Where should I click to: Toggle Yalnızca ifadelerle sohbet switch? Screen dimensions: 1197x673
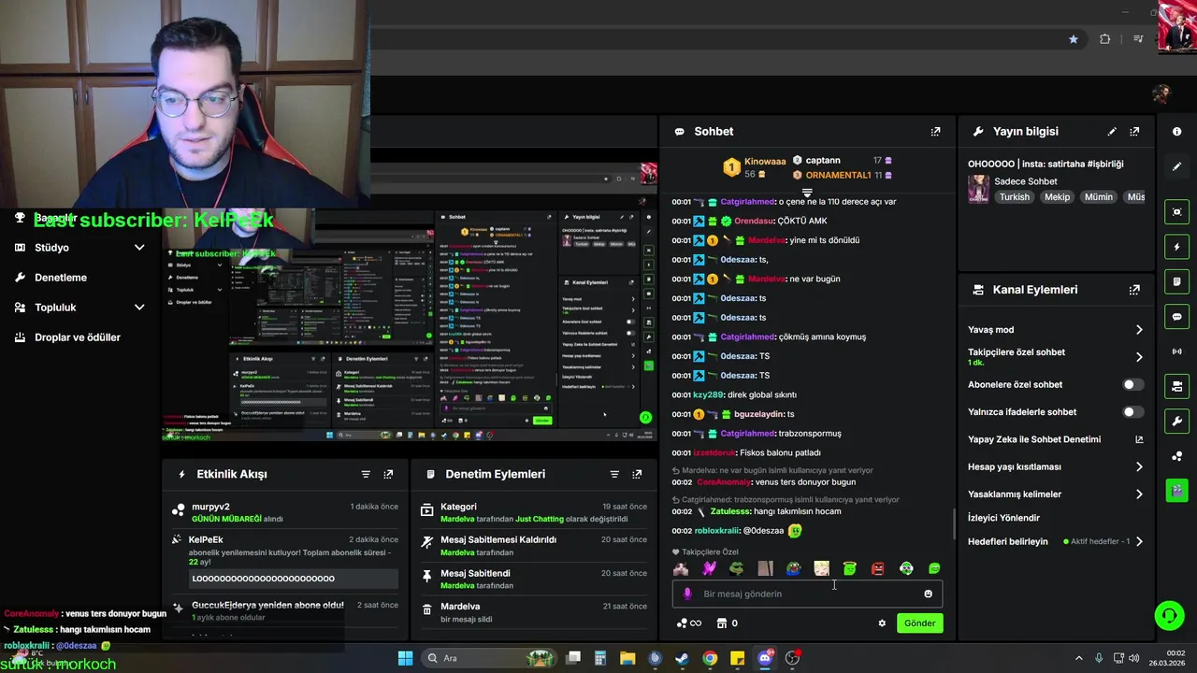1132,412
